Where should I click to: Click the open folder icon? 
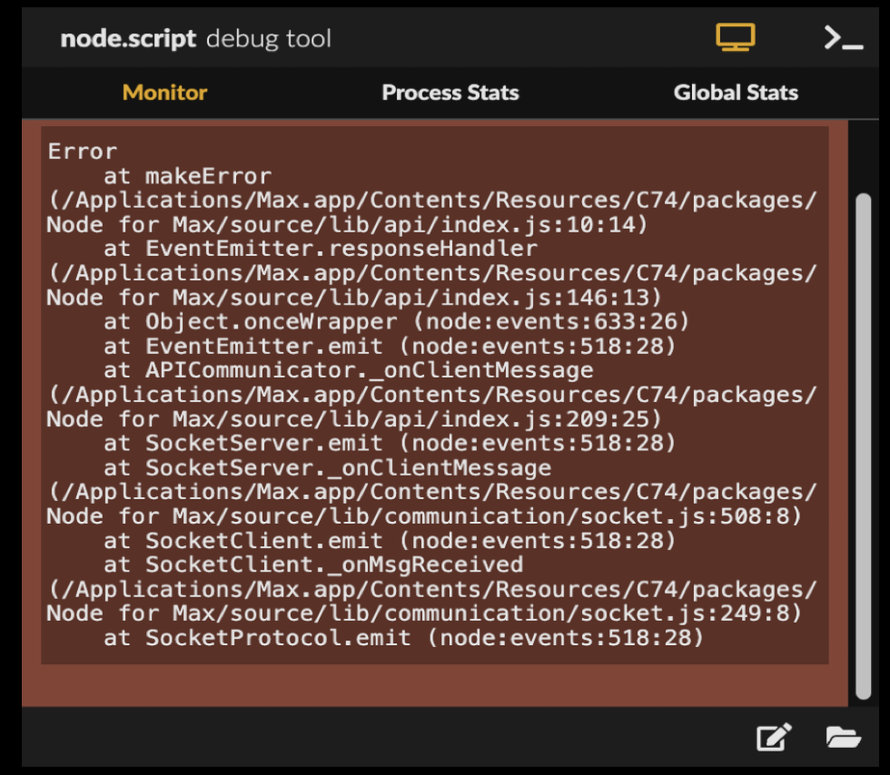point(844,737)
